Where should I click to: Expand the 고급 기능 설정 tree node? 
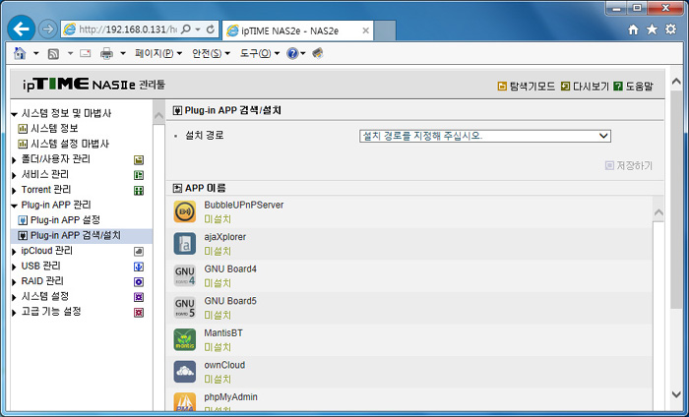pos(14,313)
